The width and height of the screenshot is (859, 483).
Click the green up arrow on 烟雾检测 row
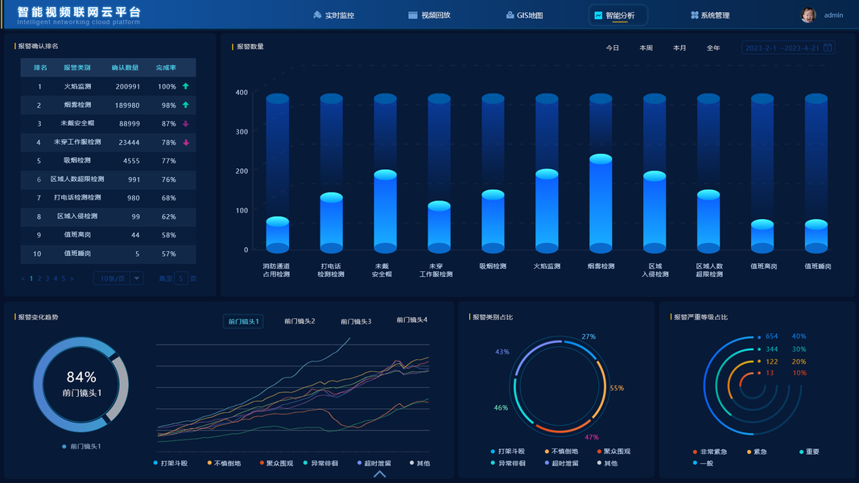(186, 105)
